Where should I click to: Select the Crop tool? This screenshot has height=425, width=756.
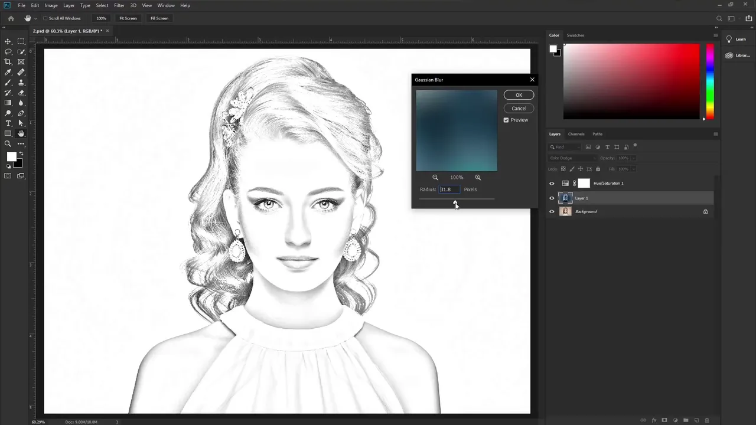point(8,62)
